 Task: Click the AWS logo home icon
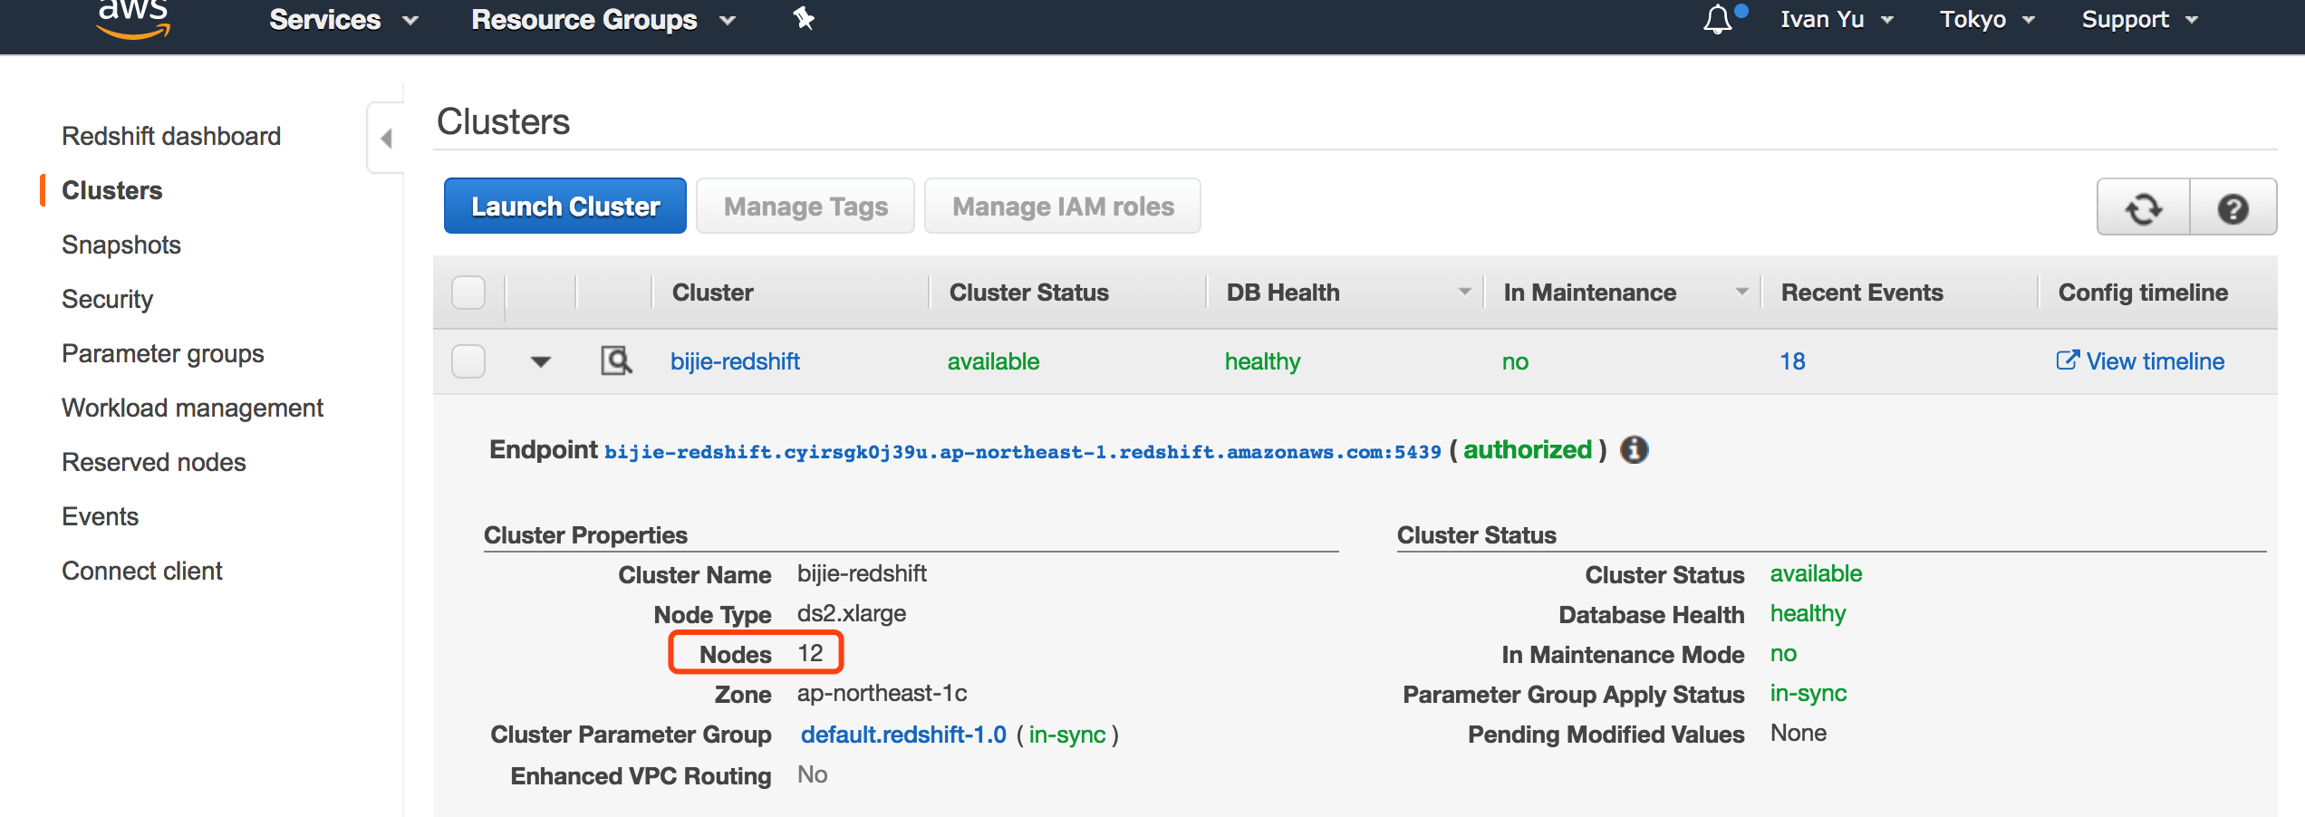(x=133, y=18)
